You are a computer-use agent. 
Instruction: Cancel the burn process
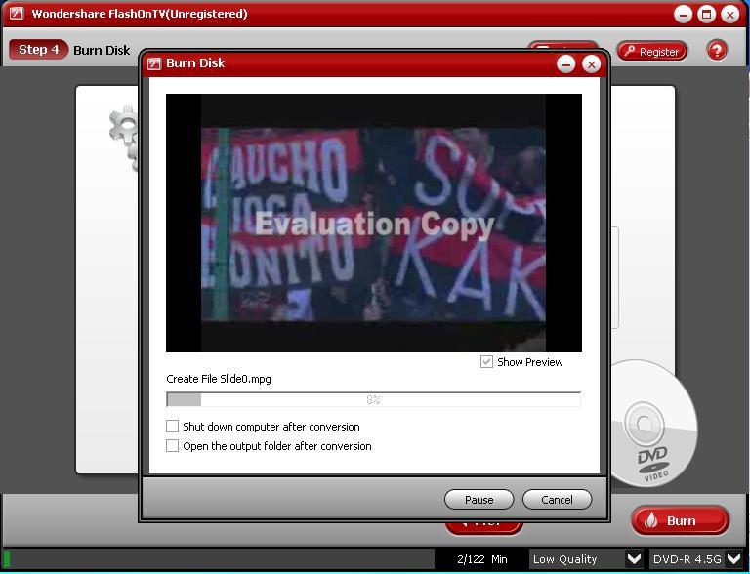557,500
